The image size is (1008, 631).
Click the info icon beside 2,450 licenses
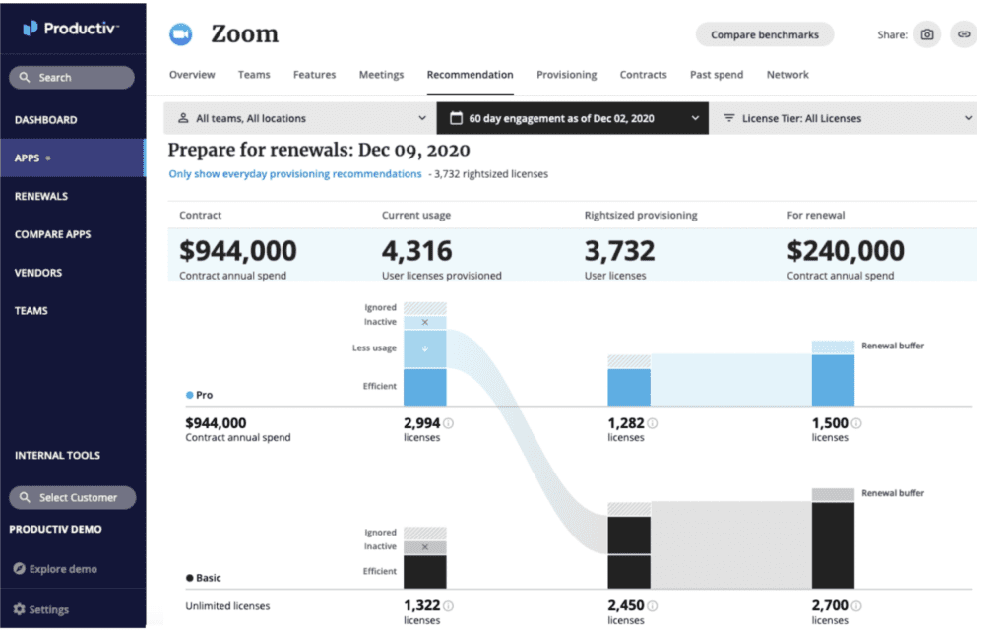pos(652,606)
